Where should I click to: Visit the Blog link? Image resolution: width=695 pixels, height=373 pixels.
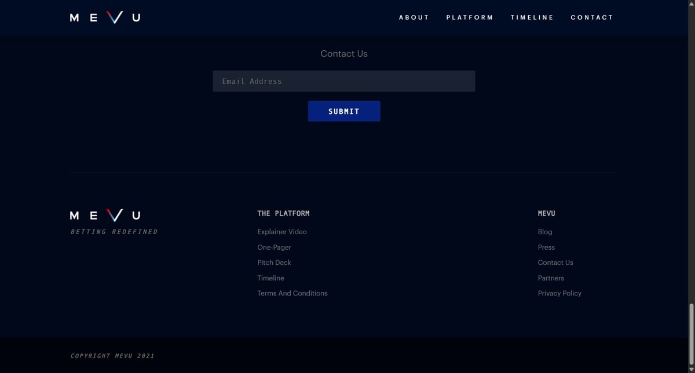[545, 232]
